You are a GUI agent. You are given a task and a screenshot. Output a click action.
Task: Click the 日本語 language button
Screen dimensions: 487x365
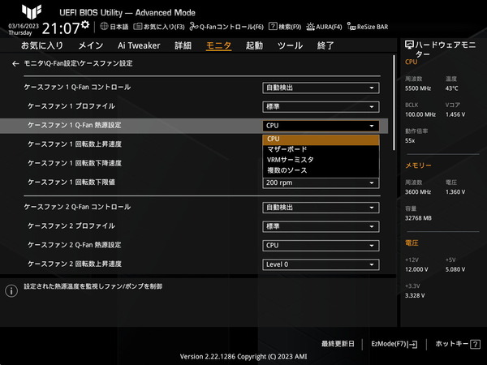click(114, 27)
